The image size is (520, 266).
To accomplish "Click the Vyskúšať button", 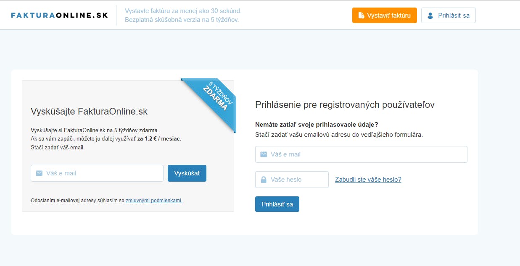I will [187, 173].
